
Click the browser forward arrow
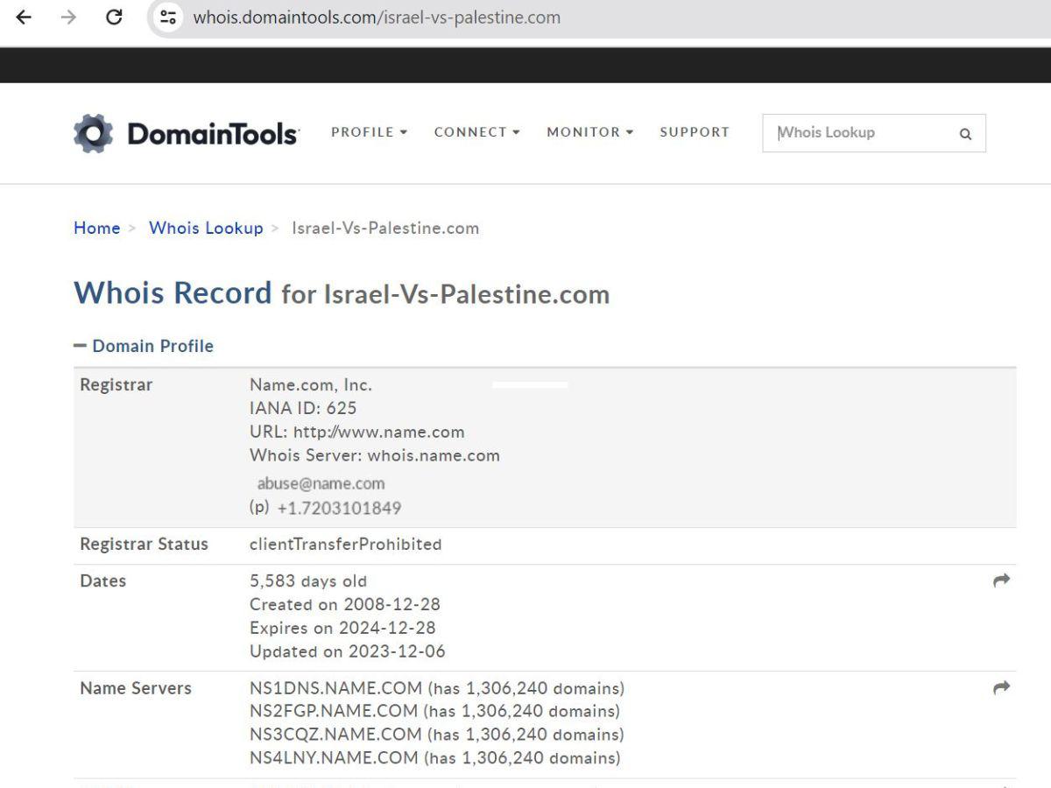[x=68, y=17]
